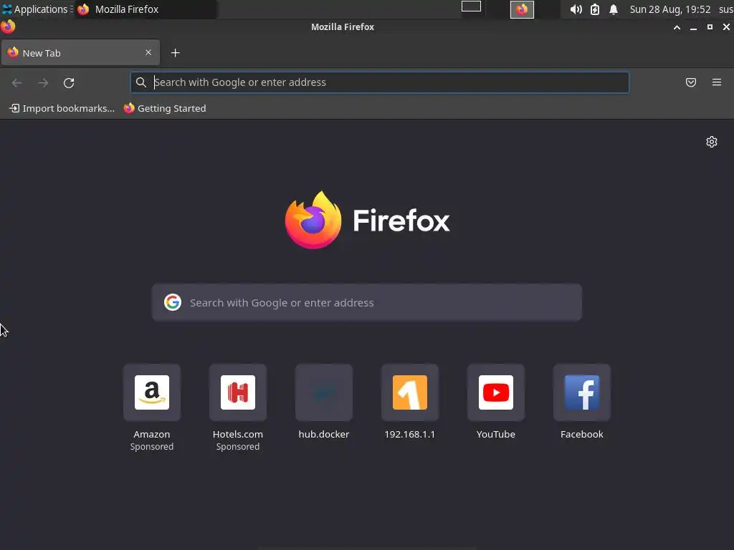
Task: Reload the current page
Action: [x=69, y=83]
